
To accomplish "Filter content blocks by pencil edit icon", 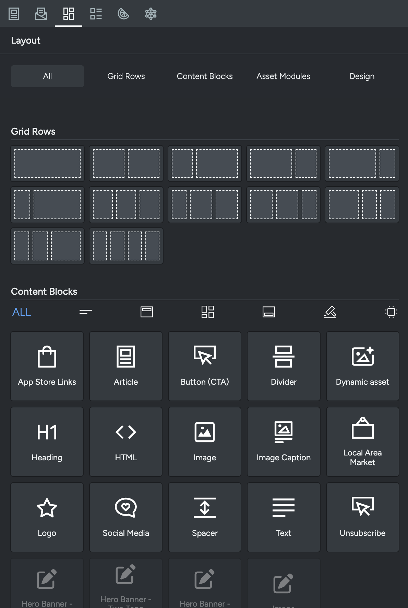I will pyautogui.click(x=330, y=312).
